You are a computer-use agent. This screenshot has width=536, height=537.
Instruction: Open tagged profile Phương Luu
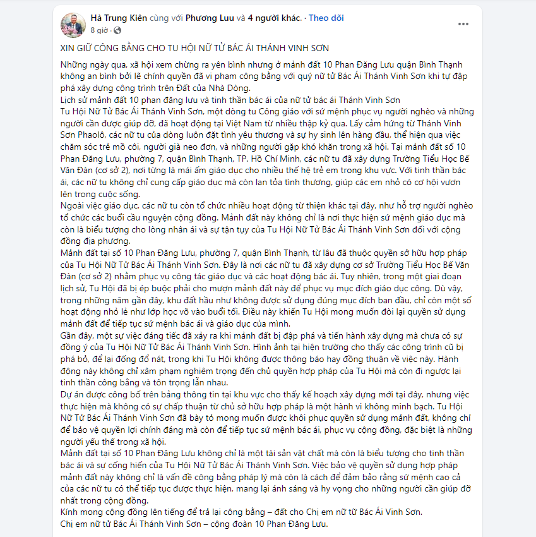point(210,18)
